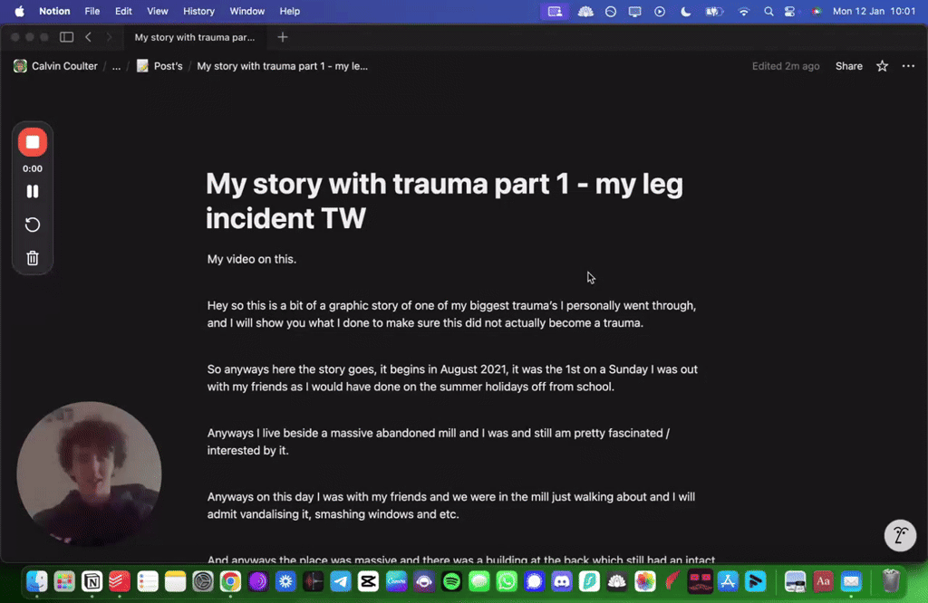This screenshot has width=928, height=603.
Task: Favorite this page using the star icon
Action: [x=881, y=65]
